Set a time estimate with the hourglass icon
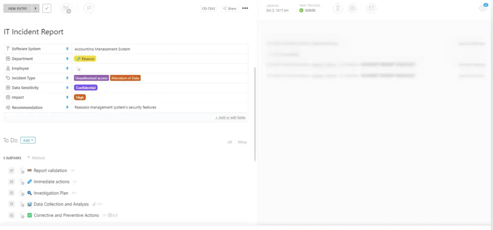Viewport: 493px width, 230px height. coord(338,8)
